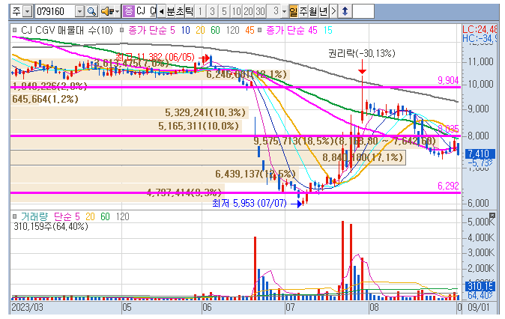Switch to 주 (weekly) chart

point(303,11)
